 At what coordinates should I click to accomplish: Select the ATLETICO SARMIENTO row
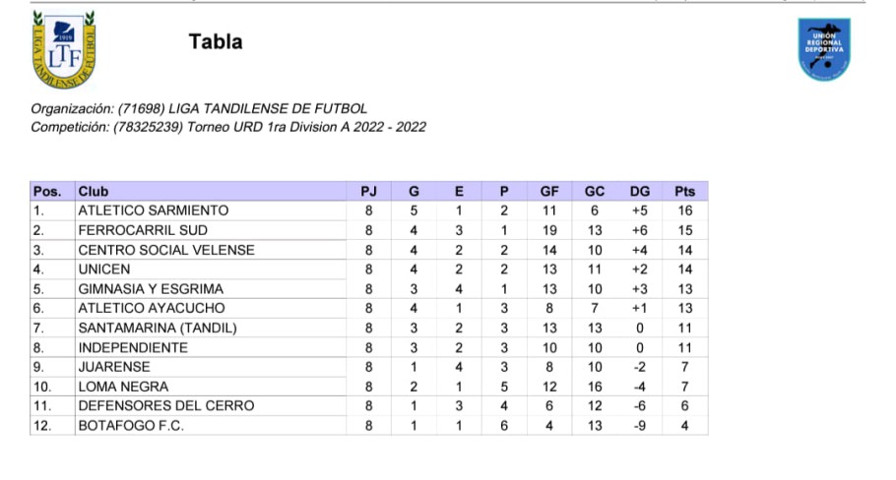[369, 210]
